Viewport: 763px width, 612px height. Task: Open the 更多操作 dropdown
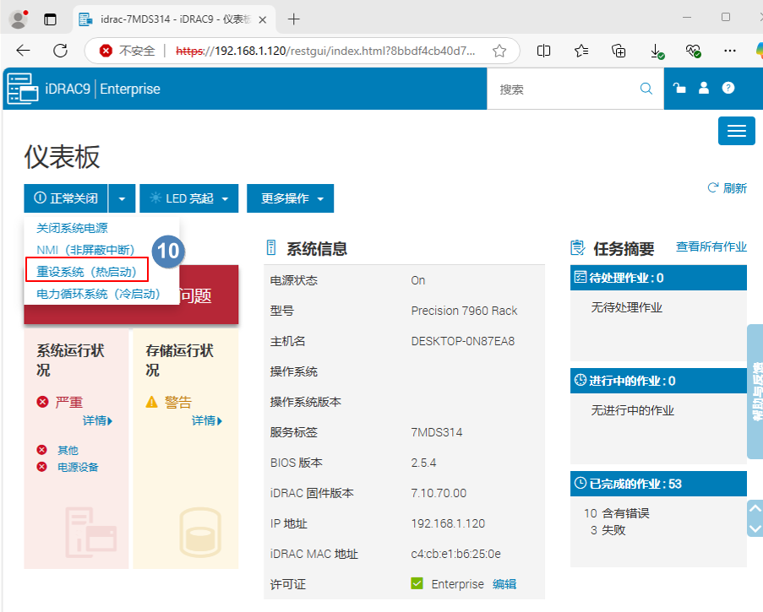pyautogui.click(x=290, y=198)
